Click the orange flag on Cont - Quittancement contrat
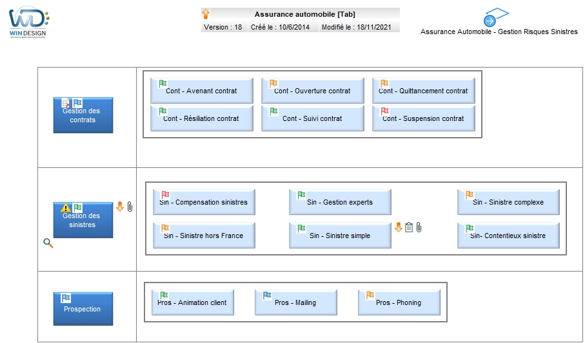 point(384,84)
